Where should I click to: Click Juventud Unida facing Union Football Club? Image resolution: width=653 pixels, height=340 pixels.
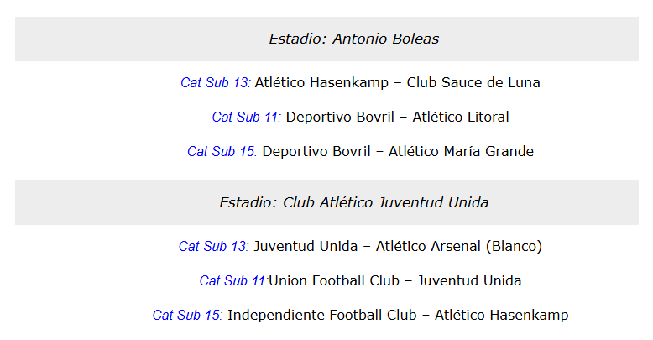(x=469, y=281)
